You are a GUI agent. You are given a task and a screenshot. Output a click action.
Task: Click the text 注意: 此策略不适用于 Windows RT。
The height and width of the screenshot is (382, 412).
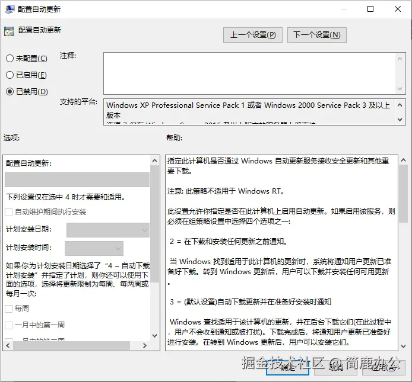[226, 191]
